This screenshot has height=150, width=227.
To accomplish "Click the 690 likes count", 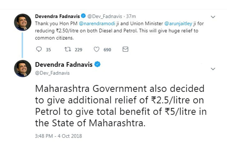I will [107, 50].
